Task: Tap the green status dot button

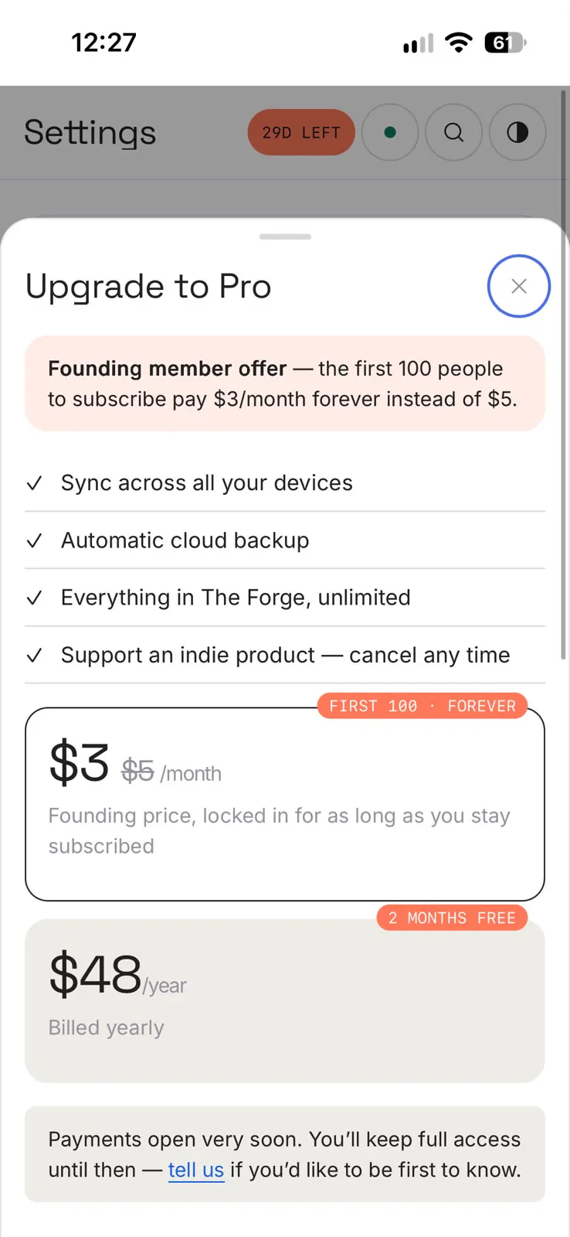Action: pyautogui.click(x=390, y=132)
